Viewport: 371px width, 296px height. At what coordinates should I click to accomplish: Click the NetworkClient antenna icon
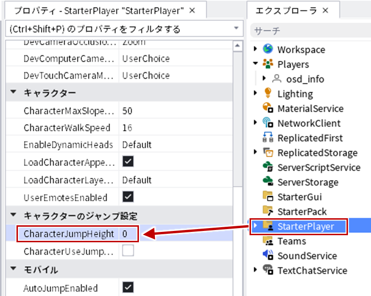click(268, 123)
